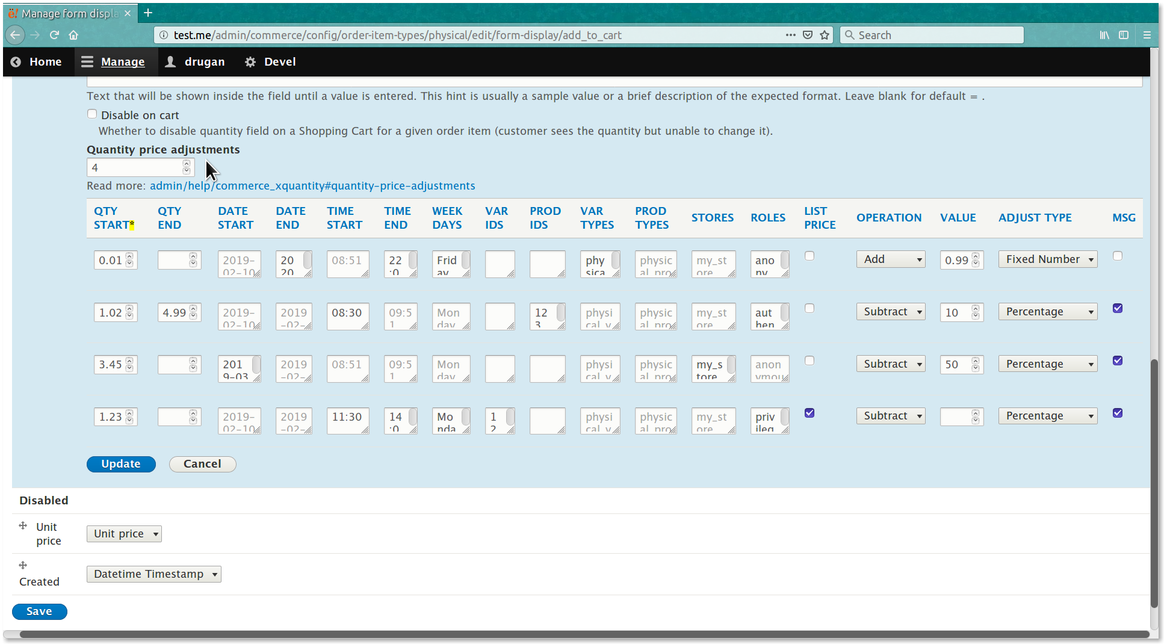Screen dimensions: 1164x644
Task: Save page to Pocket icon
Action: [808, 35]
